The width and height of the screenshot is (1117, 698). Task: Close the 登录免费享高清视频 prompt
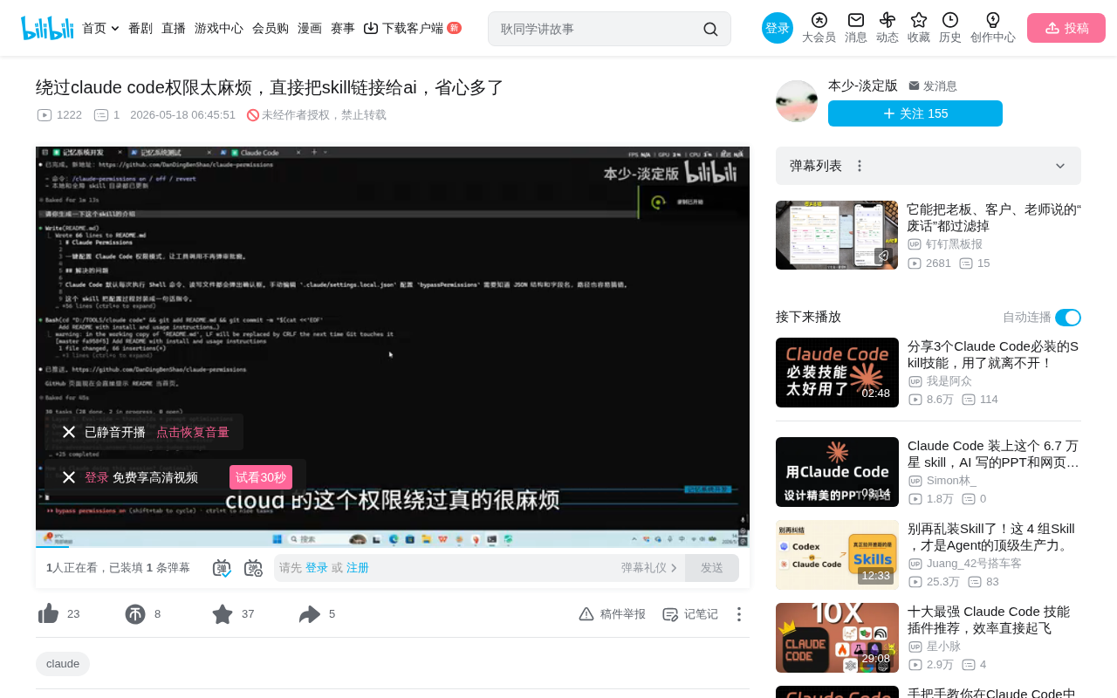69,477
